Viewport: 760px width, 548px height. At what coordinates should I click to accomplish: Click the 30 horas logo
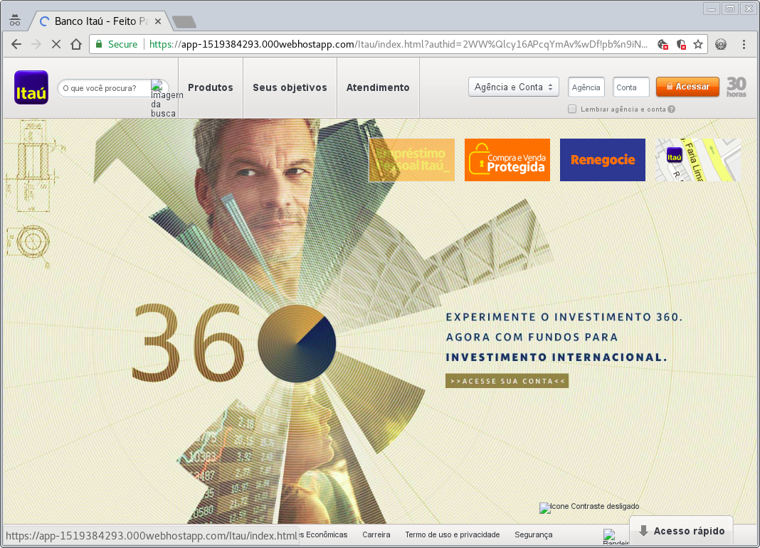tap(737, 87)
